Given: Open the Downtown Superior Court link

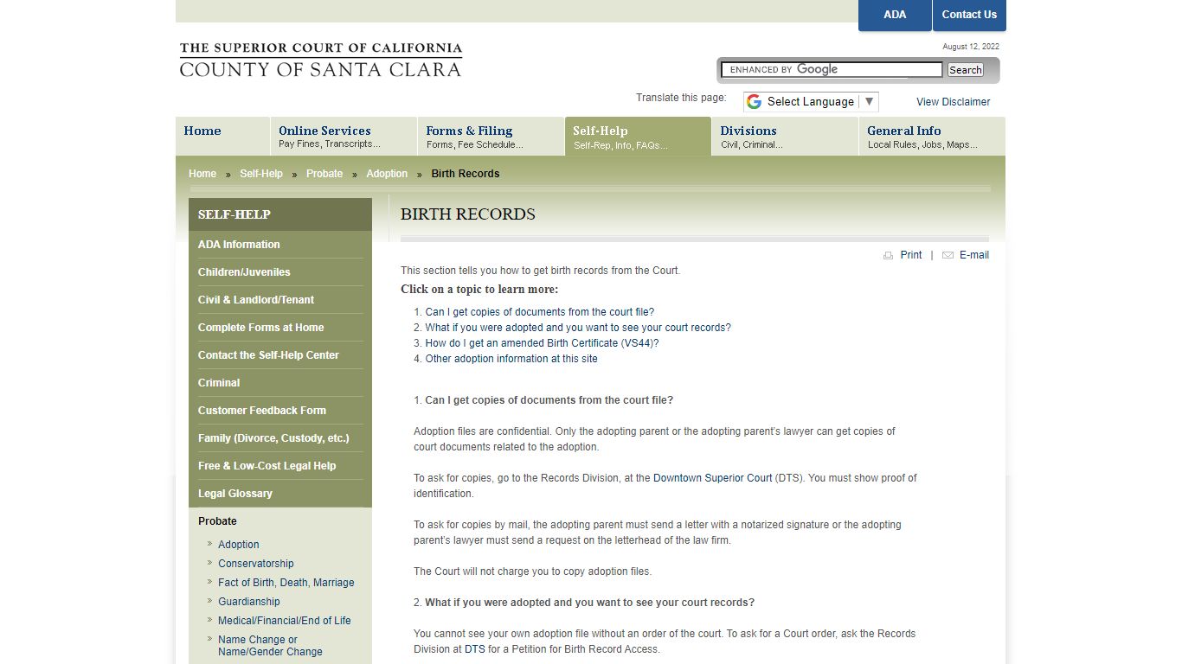Looking at the screenshot, I should point(713,478).
